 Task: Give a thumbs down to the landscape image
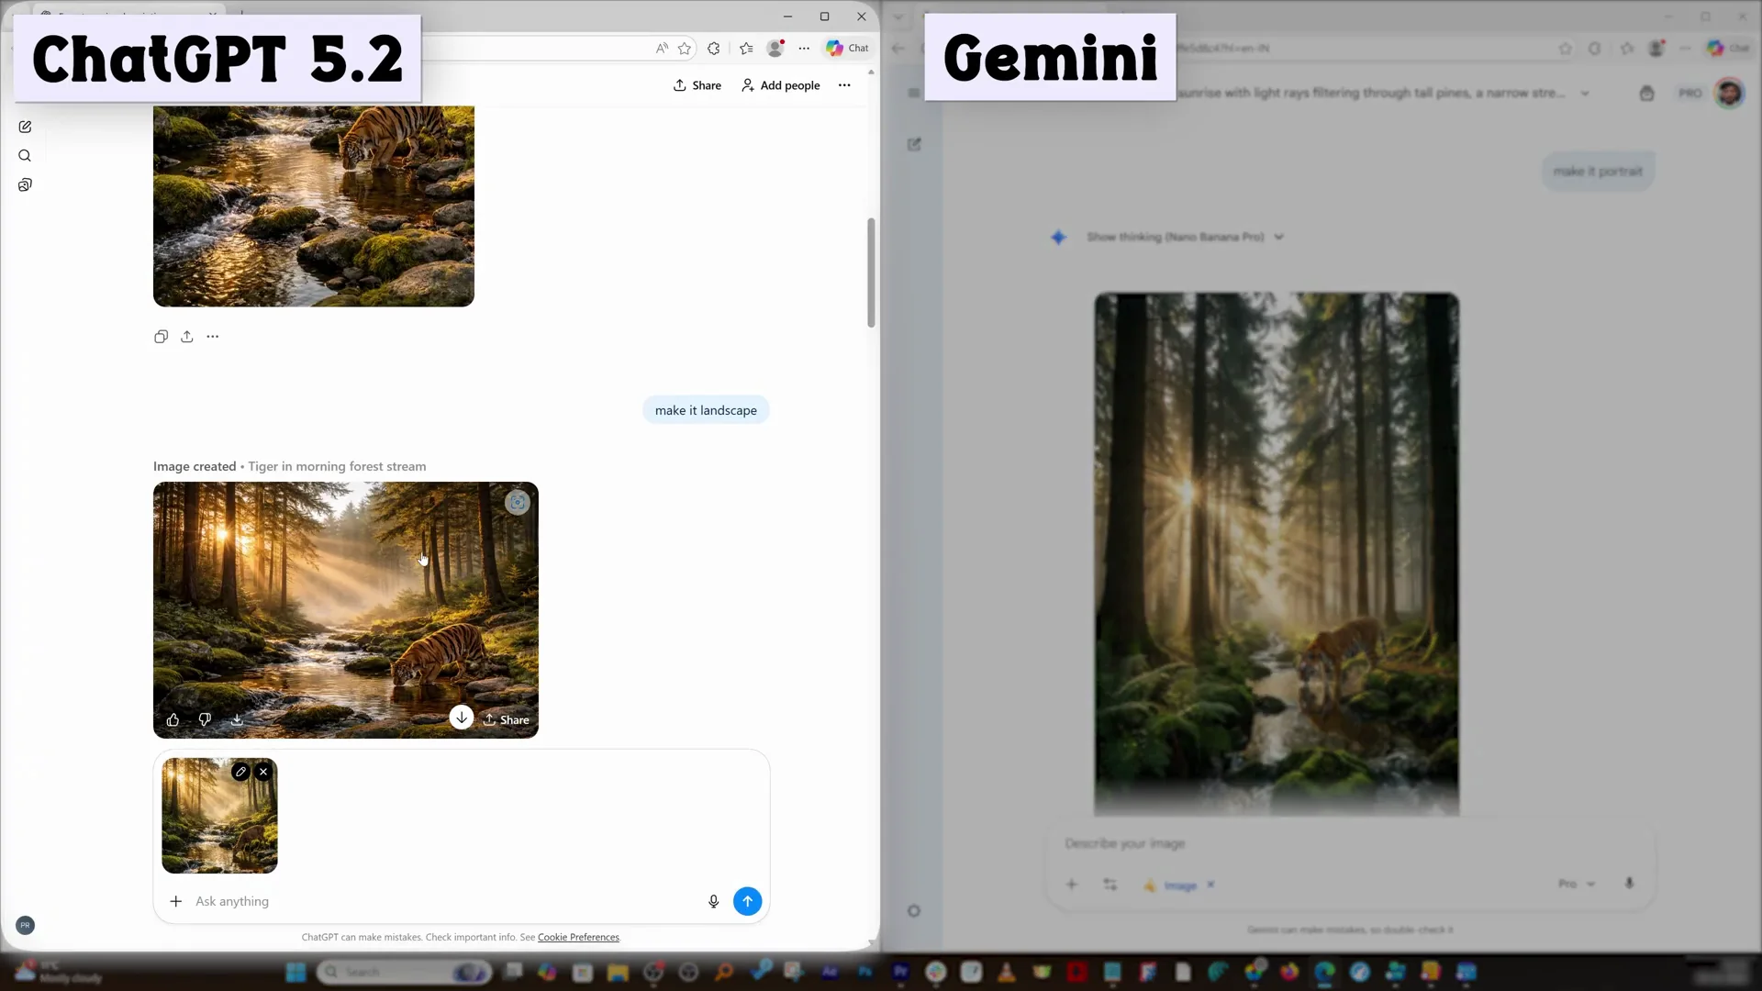[x=205, y=719]
